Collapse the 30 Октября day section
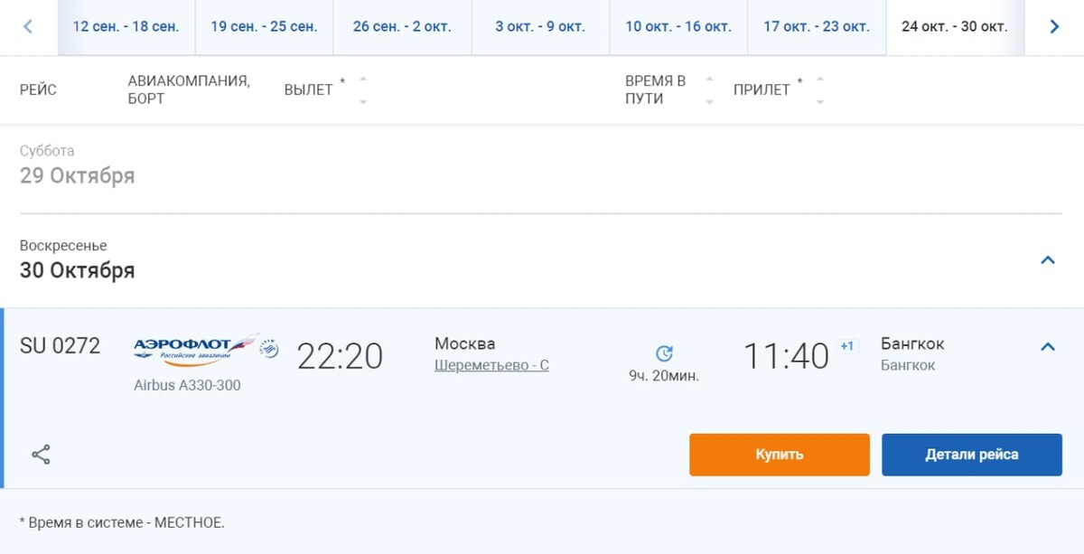Image resolution: width=1084 pixels, height=554 pixels. (x=1048, y=260)
